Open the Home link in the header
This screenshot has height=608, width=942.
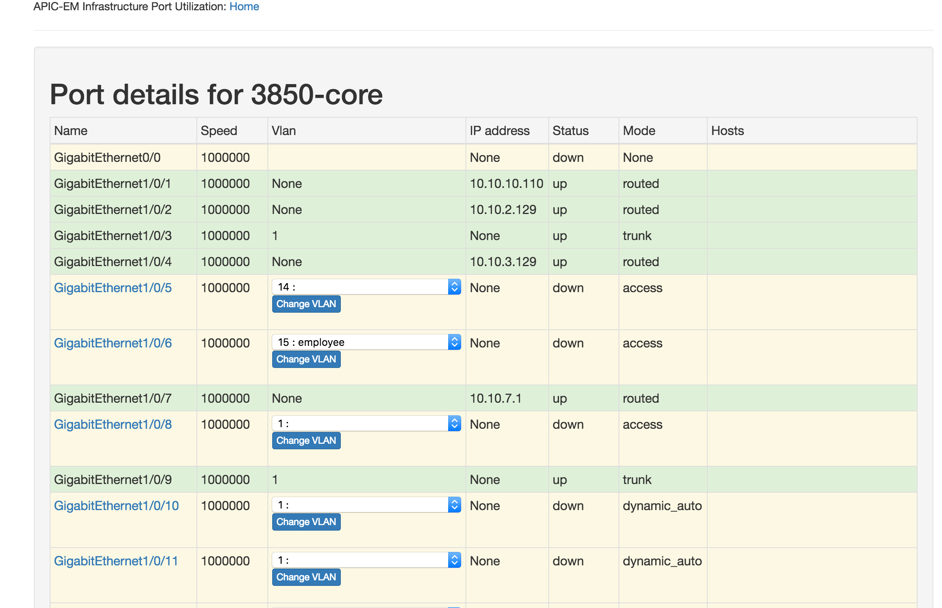click(244, 6)
